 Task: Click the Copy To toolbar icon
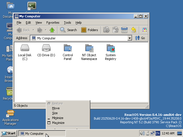[116, 30]
